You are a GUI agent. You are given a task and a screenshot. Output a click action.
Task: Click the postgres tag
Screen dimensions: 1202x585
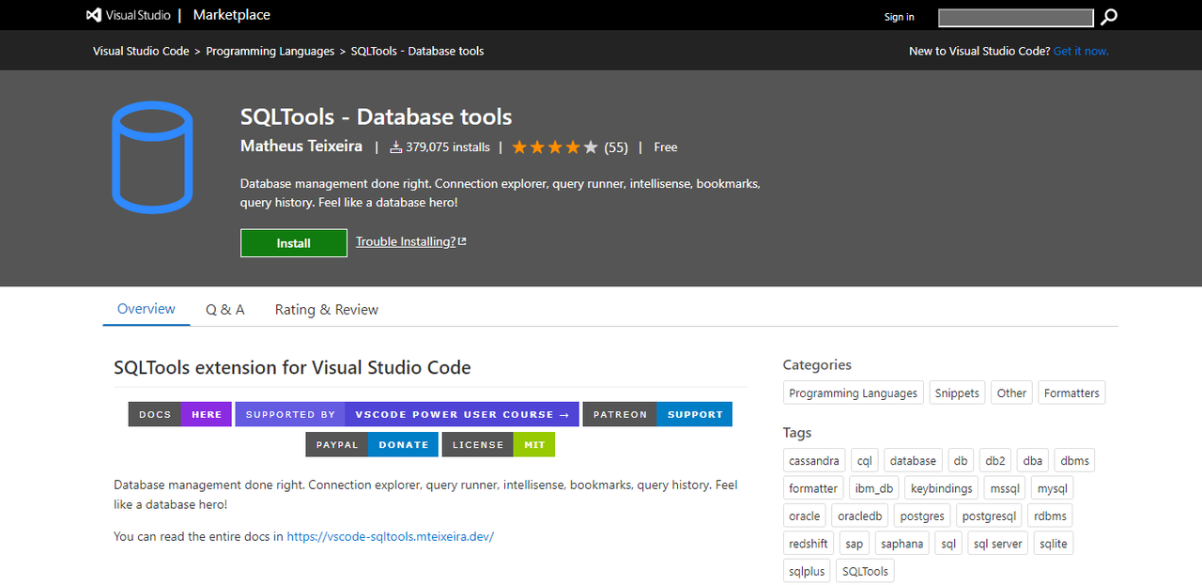922,516
